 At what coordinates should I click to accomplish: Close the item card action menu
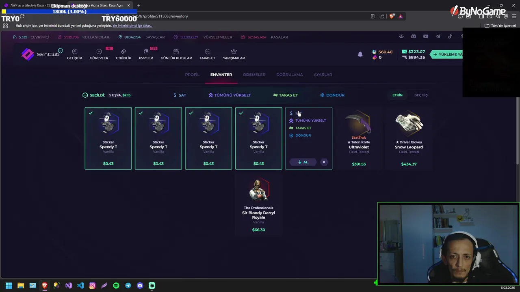tap(324, 162)
